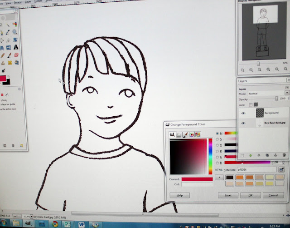Pick the dark brown color history swatch
Screen dimensions: 290x228
point(230,177)
